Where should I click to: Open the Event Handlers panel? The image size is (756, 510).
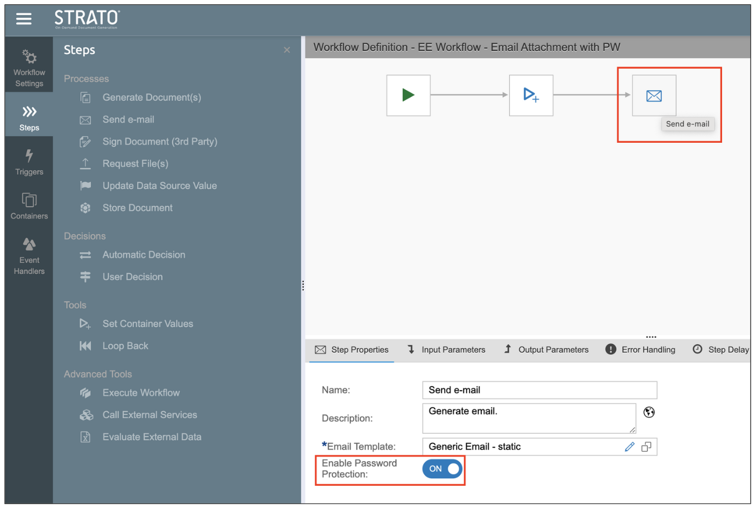[x=29, y=256]
